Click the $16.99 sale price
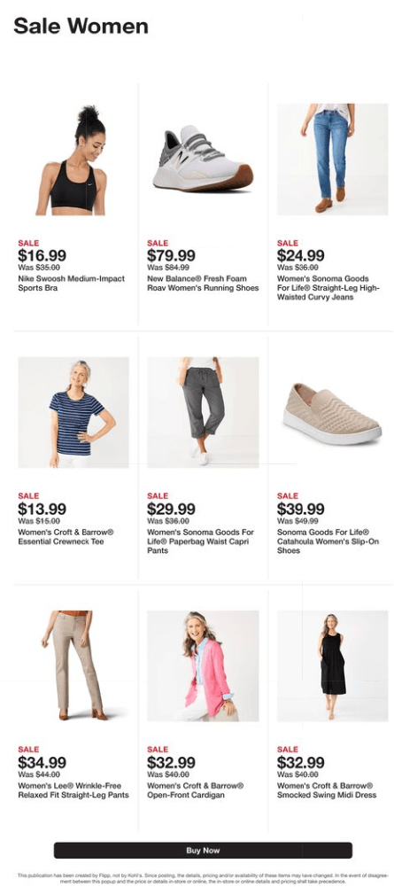Viewport: 394px width, 887px height. pyautogui.click(x=42, y=256)
